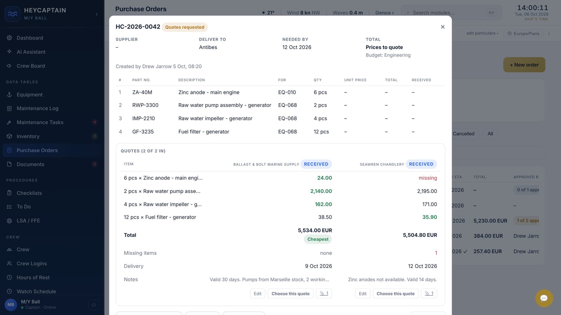The image size is (561, 315).
Task: Open Crew Board megaphone icon
Action: point(9,66)
